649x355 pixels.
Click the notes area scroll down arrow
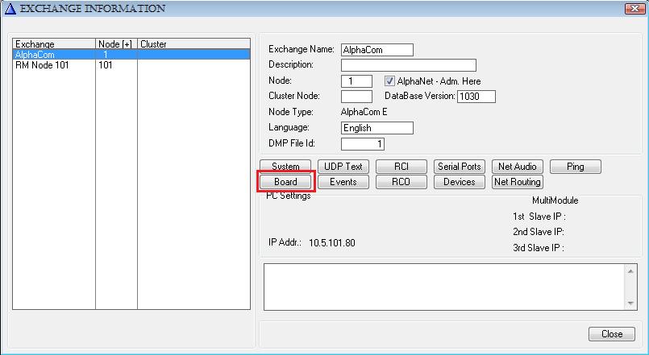point(630,303)
